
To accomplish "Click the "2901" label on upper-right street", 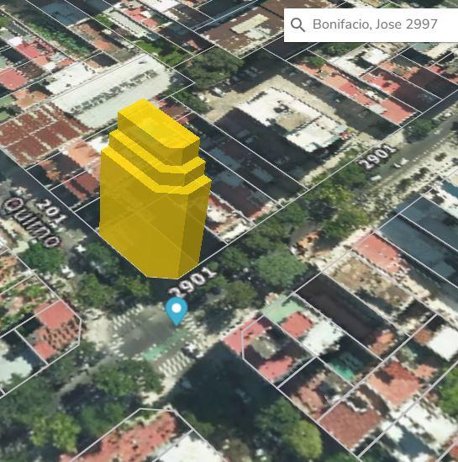I will pyautogui.click(x=377, y=157).
